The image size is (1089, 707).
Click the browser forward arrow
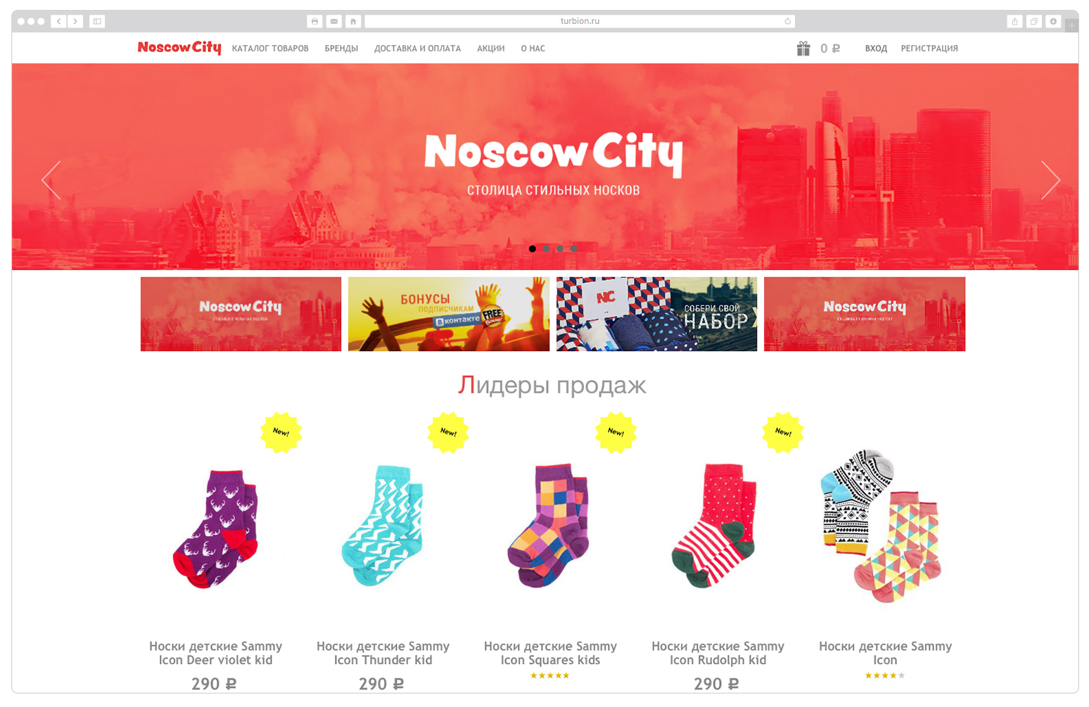click(75, 21)
